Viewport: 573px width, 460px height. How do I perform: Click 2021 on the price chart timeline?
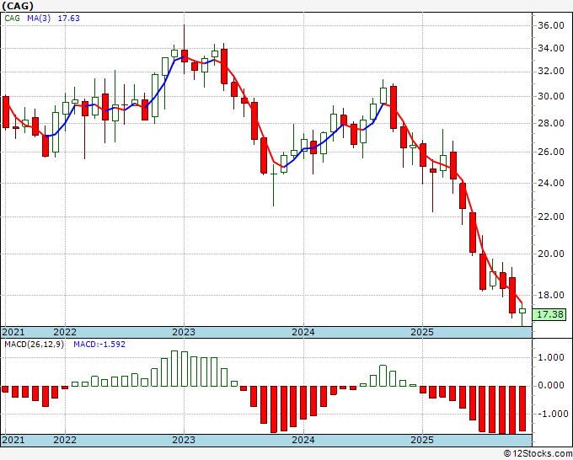13,332
